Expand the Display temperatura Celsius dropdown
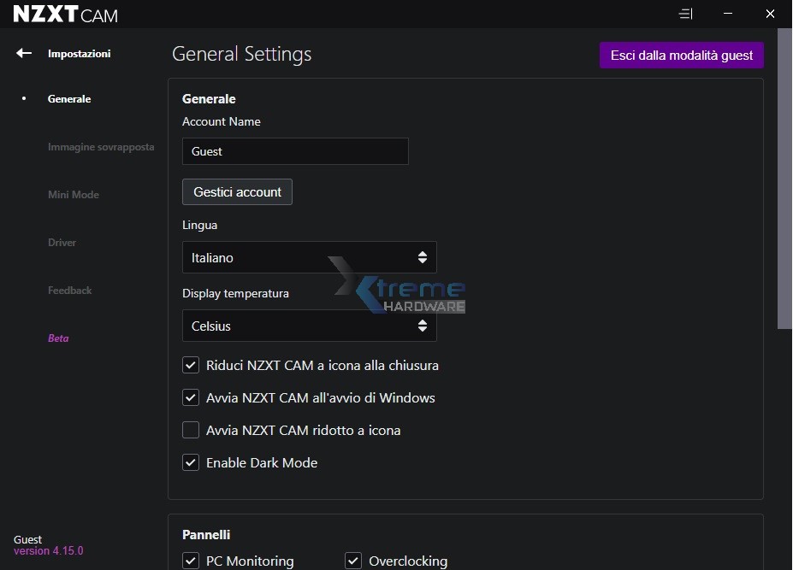Image resolution: width=793 pixels, height=570 pixels. click(x=309, y=326)
